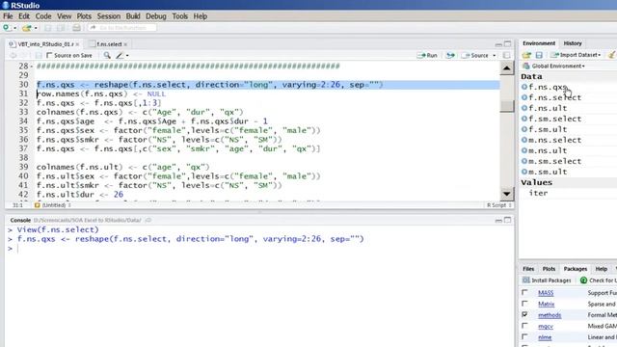Close the VBT_into_RStudio_01.r tab
The width and height of the screenshot is (617, 347).
(77, 44)
